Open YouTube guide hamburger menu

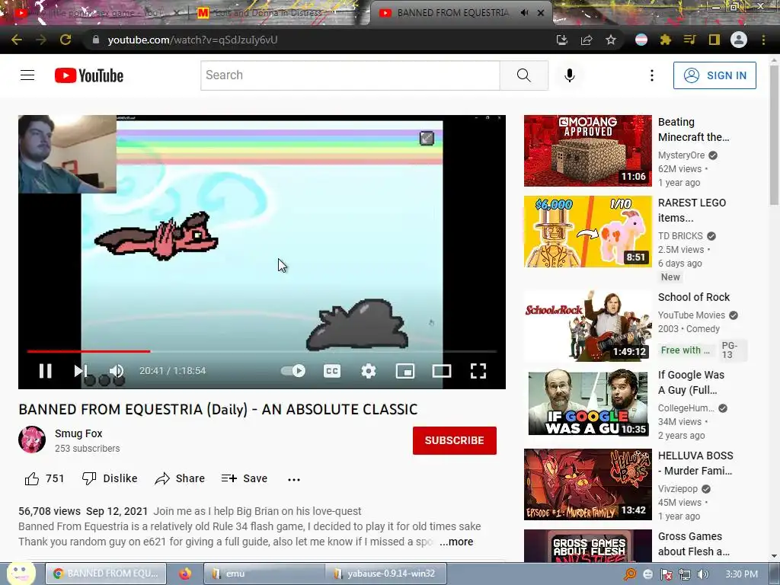coord(27,75)
